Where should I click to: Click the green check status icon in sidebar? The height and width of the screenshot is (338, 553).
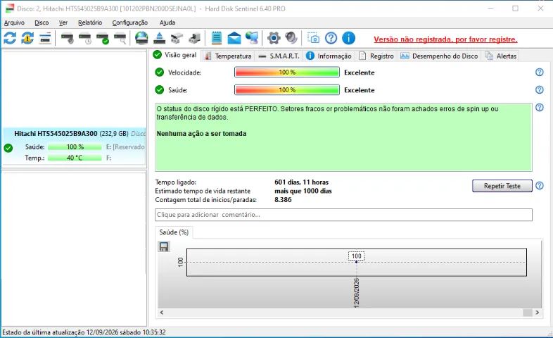point(8,148)
